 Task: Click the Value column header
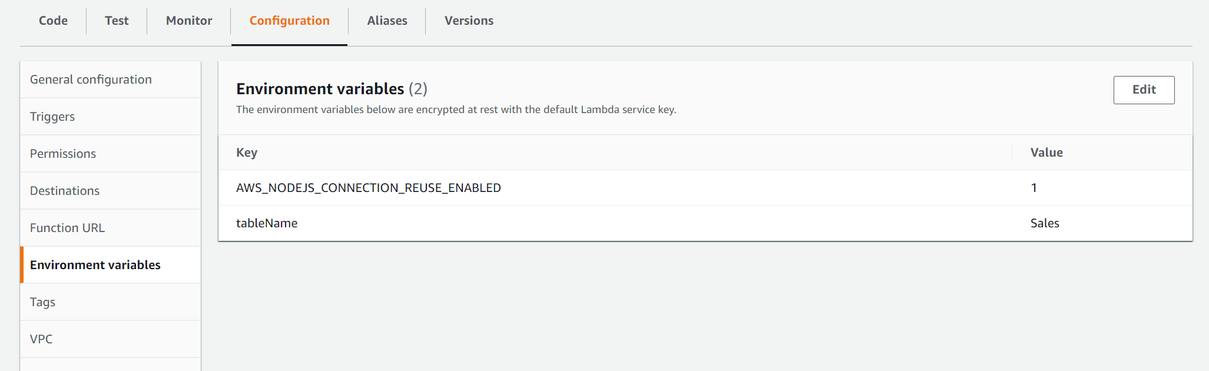tap(1045, 152)
